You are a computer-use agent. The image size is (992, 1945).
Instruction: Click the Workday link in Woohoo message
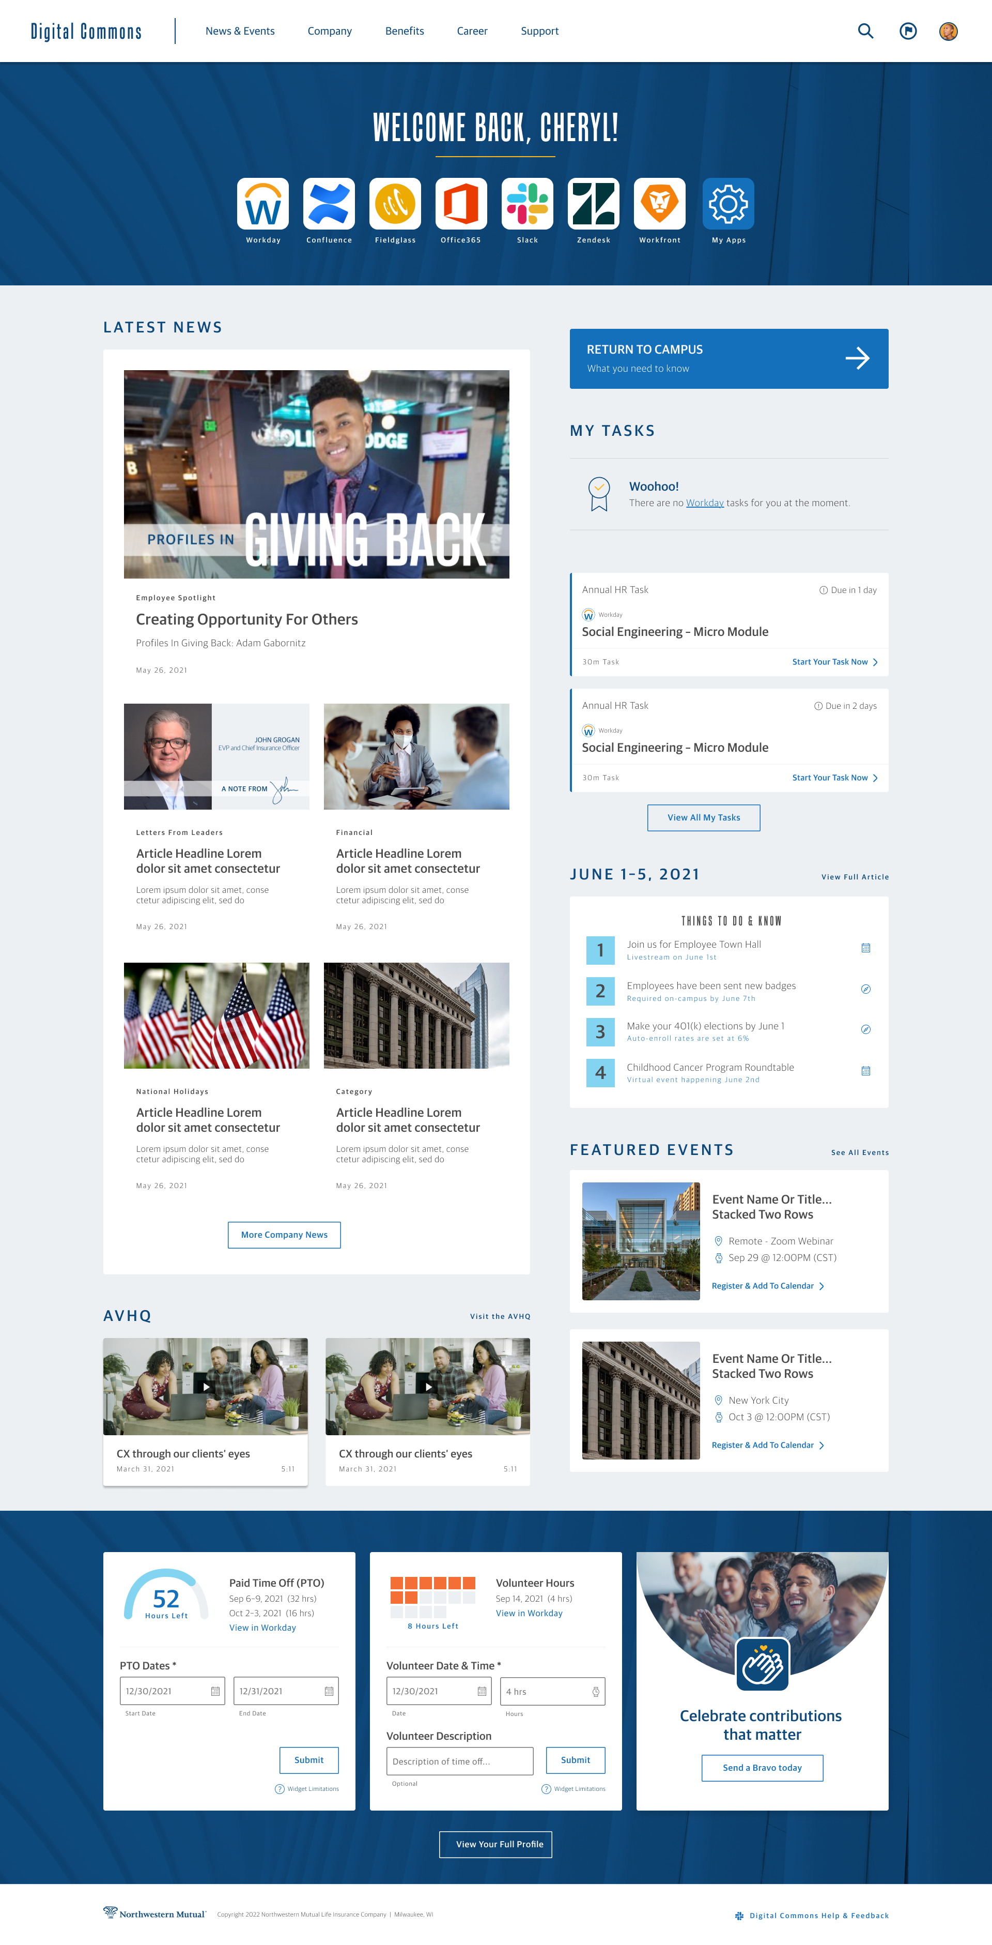(x=705, y=503)
